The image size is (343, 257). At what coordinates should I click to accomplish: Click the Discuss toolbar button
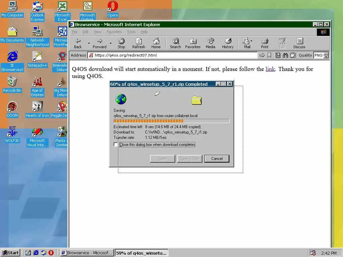pyautogui.click(x=299, y=43)
